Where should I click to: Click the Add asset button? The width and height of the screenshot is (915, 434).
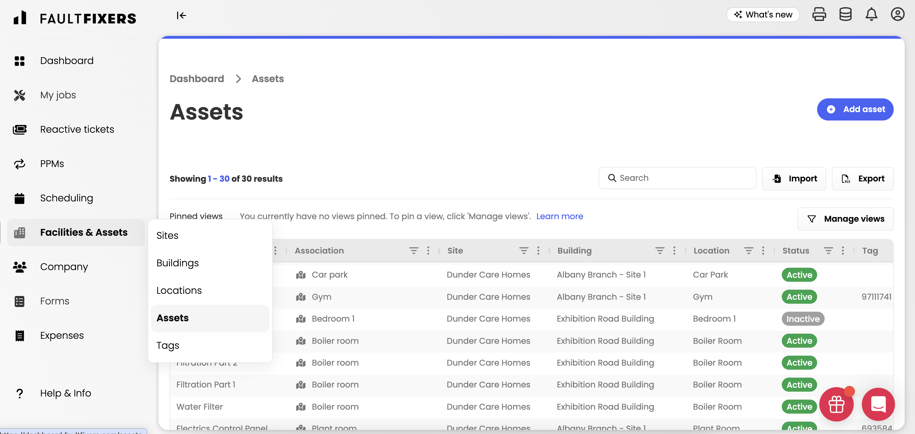855,109
